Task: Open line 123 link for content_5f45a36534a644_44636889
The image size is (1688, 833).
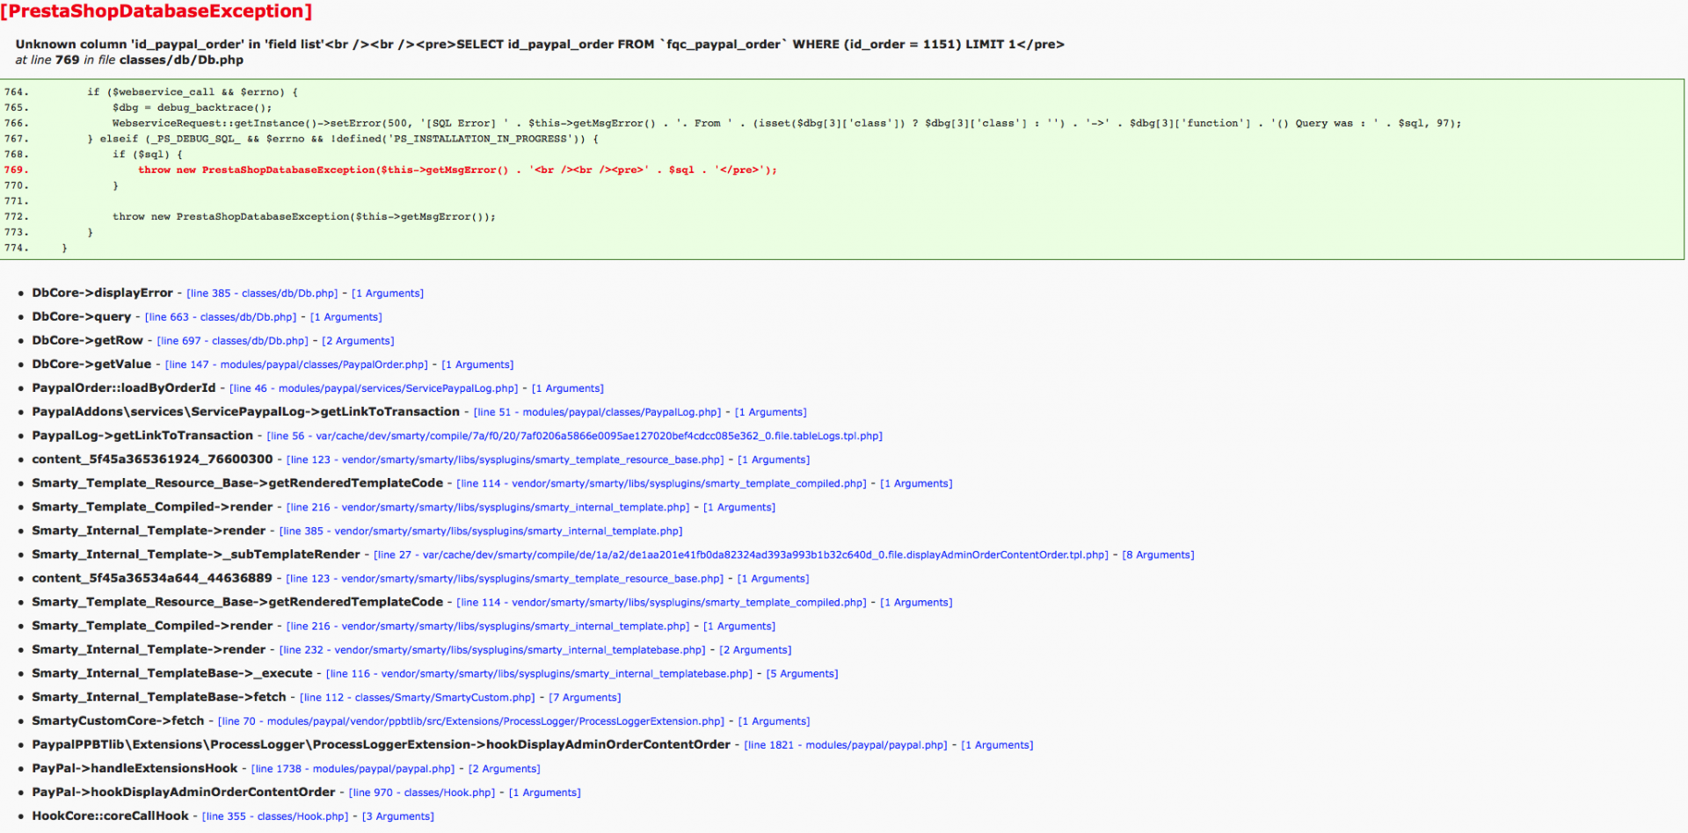Action: pos(505,579)
